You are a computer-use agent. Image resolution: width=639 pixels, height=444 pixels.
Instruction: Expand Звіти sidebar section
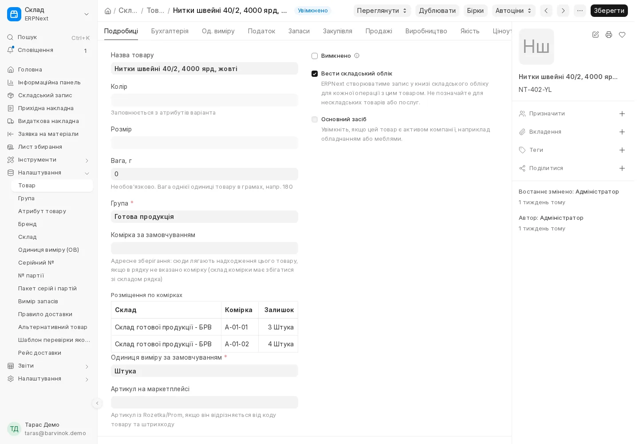pos(87,366)
